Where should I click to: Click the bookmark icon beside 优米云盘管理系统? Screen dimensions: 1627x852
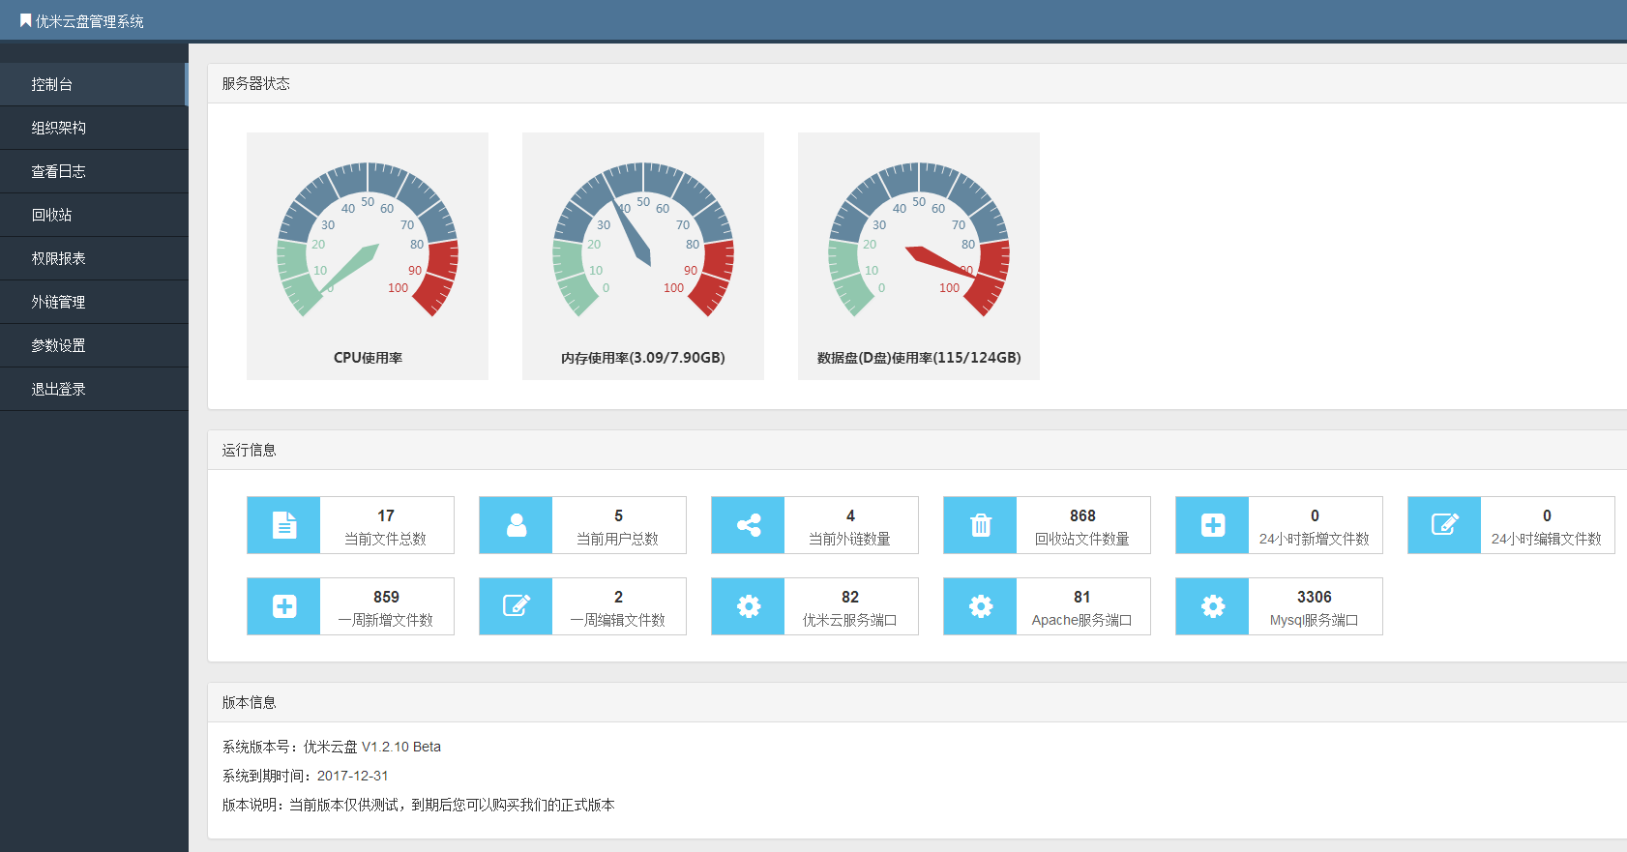[25, 20]
